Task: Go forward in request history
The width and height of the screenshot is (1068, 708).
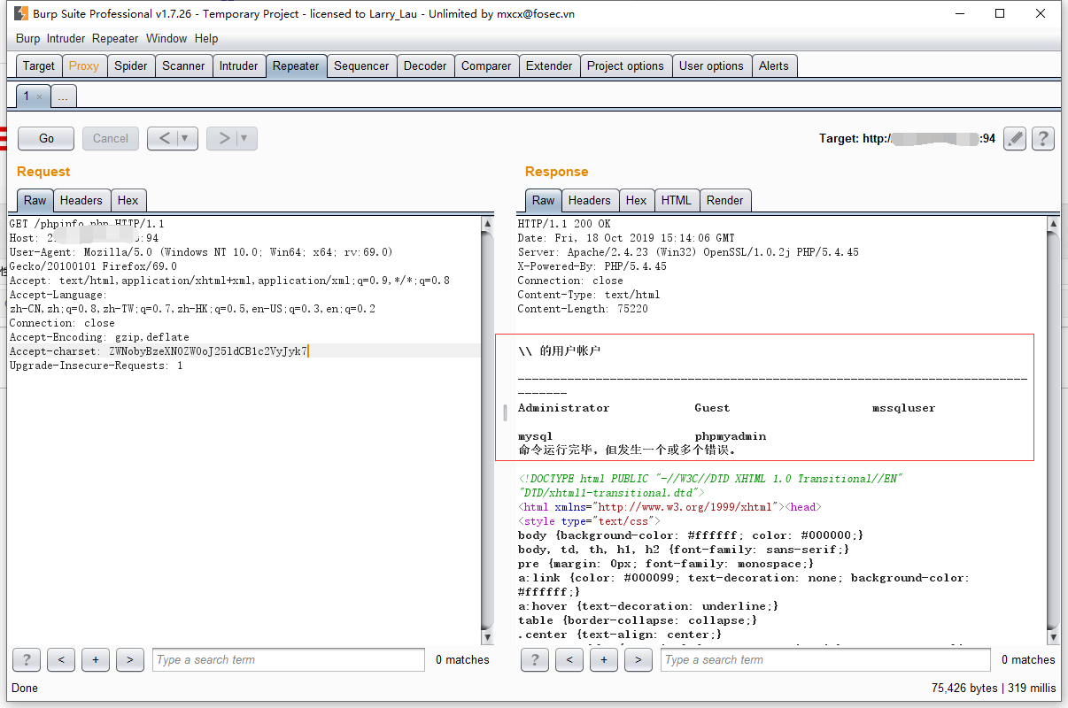Action: (224, 138)
